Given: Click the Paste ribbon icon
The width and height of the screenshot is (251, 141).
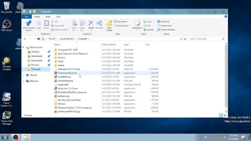Looking at the screenshot, I should coord(46,23).
